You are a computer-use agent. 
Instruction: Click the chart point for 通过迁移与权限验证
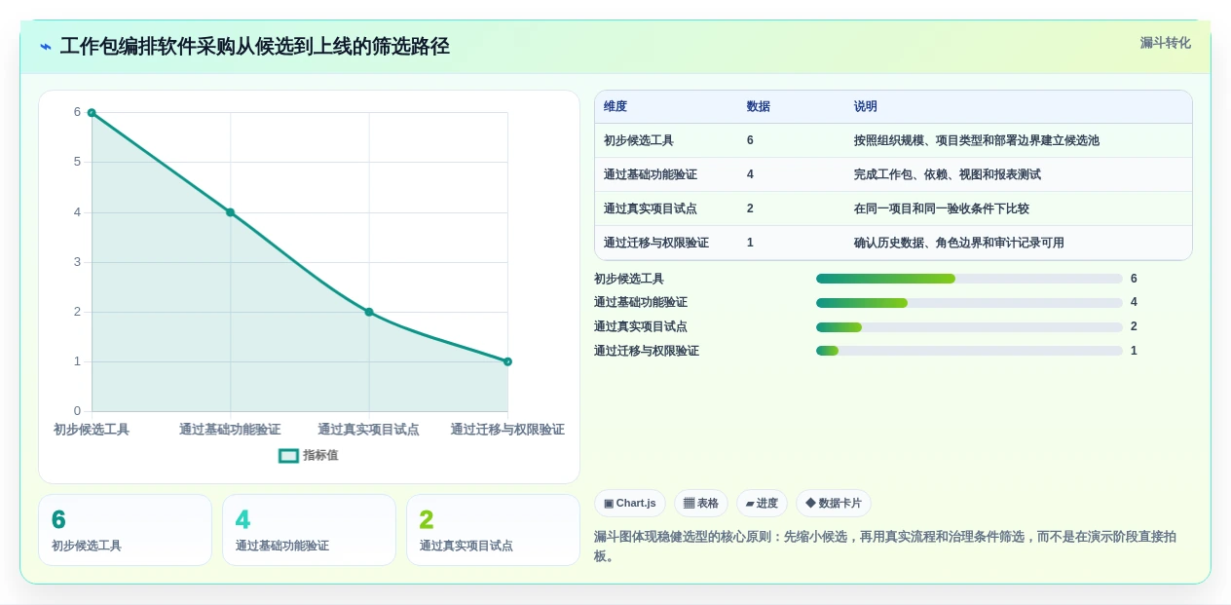click(x=507, y=361)
